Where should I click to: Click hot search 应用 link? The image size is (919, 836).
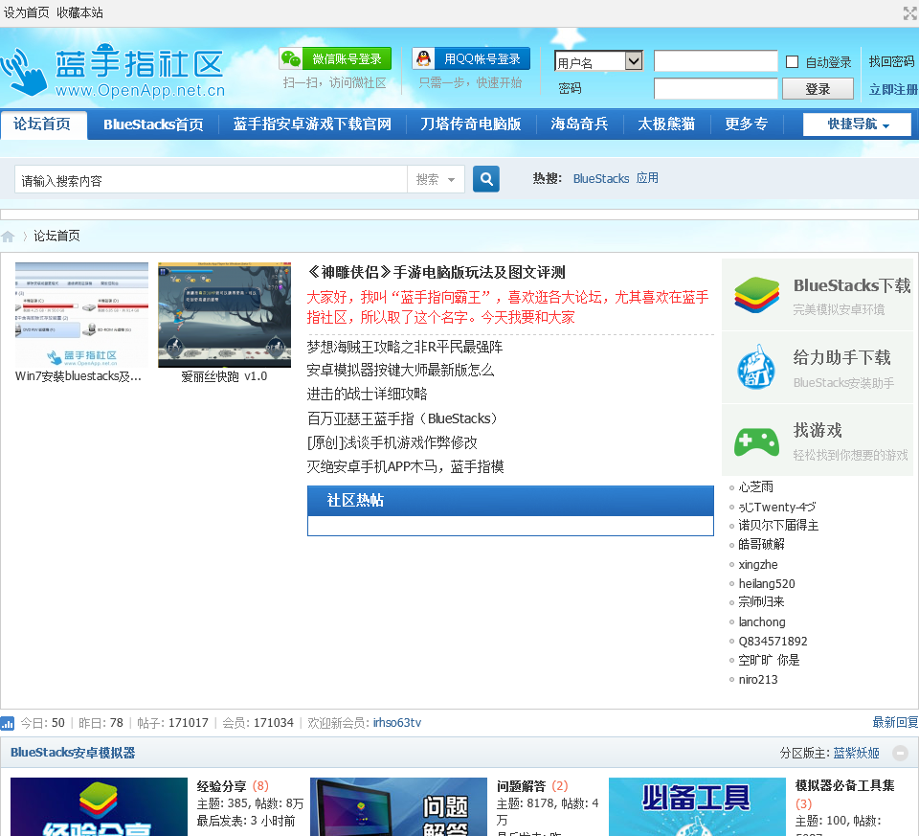tap(647, 178)
